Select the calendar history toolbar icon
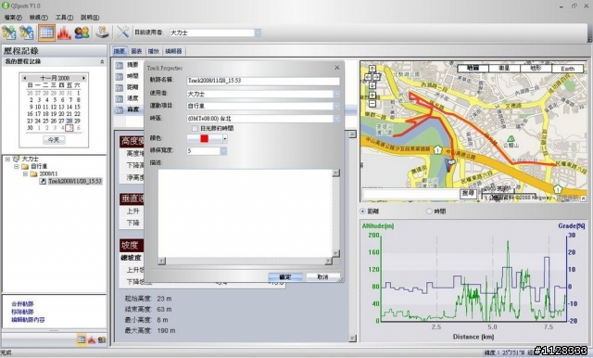This screenshot has height=358, width=593. coord(46,32)
